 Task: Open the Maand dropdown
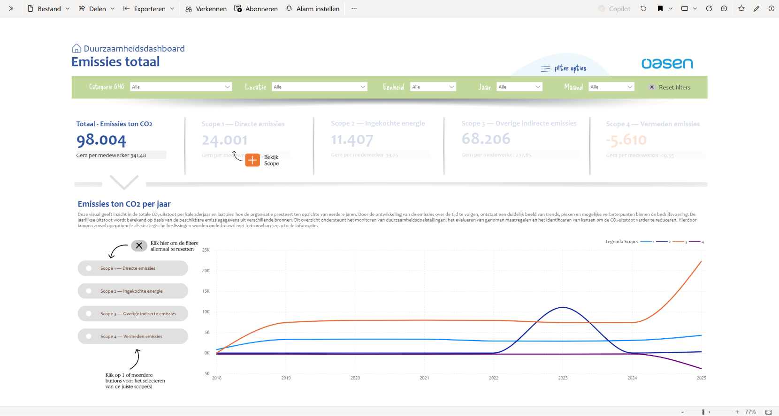[611, 87]
